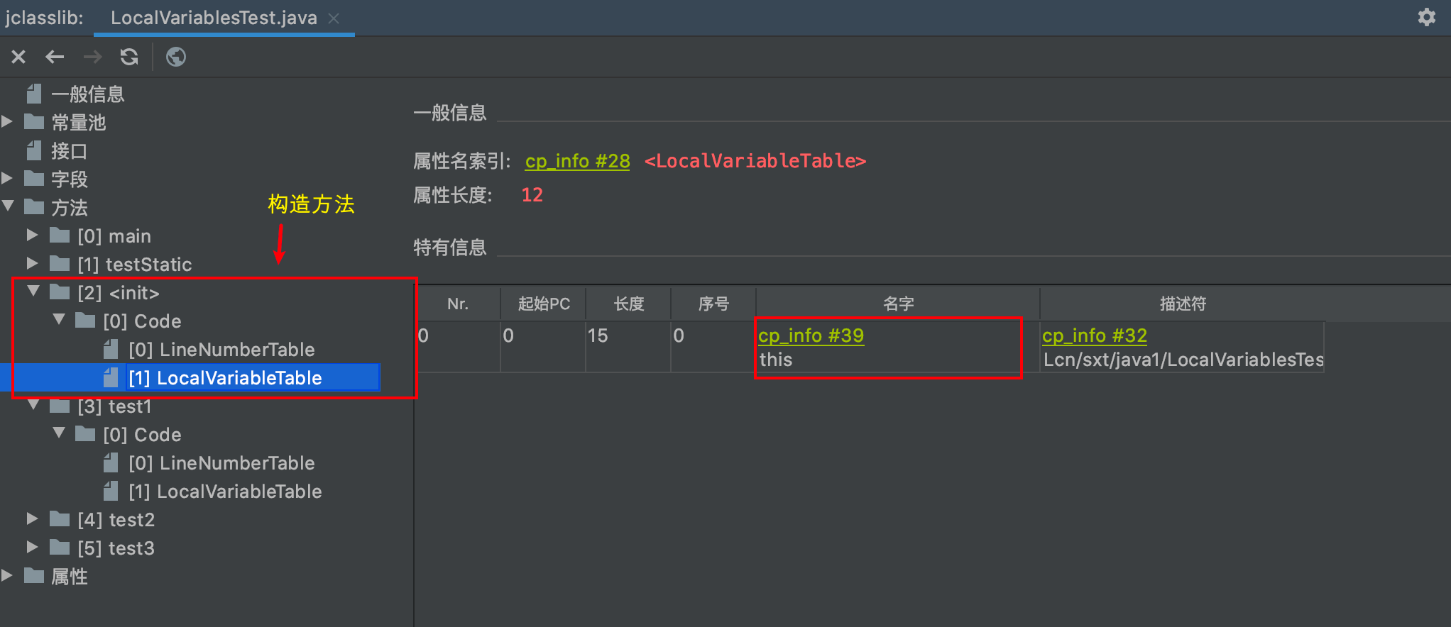
Task: Click the 名字 column header
Action: pyautogui.click(x=899, y=304)
